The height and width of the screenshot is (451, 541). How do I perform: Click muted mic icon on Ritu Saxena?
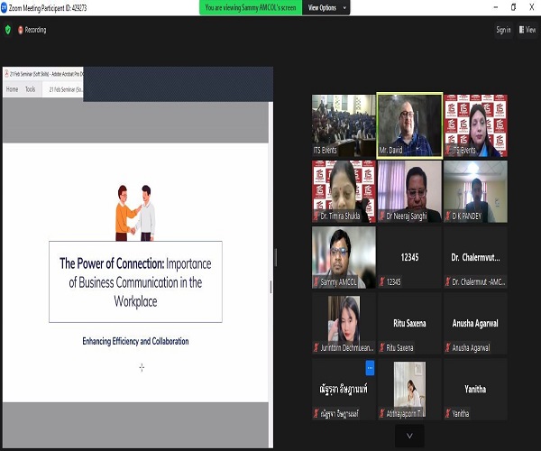pyautogui.click(x=381, y=347)
